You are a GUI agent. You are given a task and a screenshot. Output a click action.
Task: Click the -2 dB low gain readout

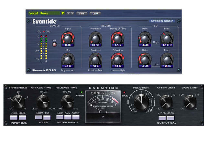145,66
